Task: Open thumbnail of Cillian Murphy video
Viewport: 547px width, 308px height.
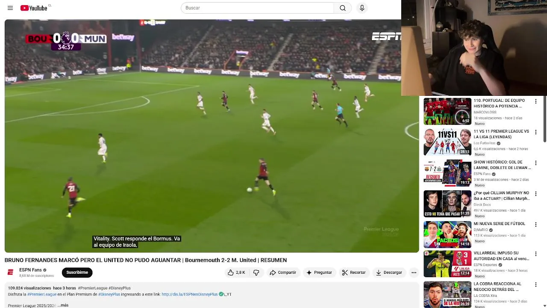Action: tap(447, 204)
